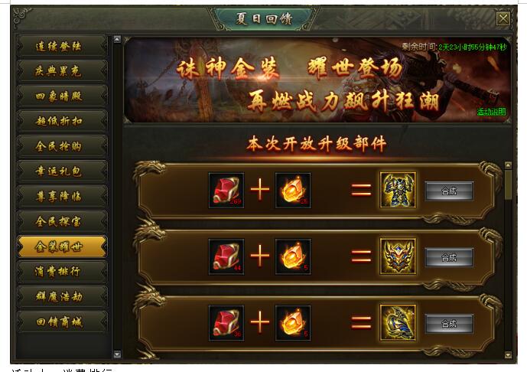
Task: Open the 活动说明 link on banner
Action: coord(491,112)
